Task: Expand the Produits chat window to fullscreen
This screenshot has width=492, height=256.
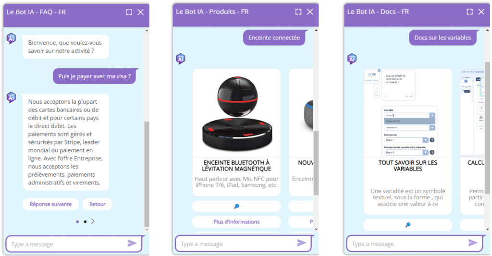Action: click(298, 12)
